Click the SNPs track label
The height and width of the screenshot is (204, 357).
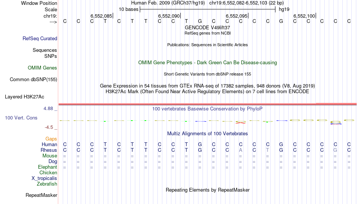pyautogui.click(x=51, y=56)
